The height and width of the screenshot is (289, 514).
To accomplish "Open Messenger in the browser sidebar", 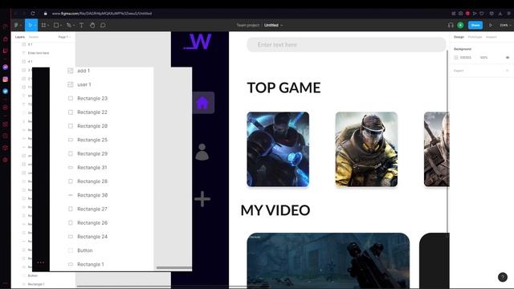I will point(6,67).
